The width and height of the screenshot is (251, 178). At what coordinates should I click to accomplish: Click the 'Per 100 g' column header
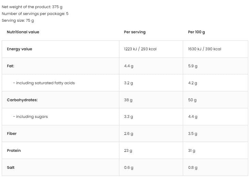196,32
